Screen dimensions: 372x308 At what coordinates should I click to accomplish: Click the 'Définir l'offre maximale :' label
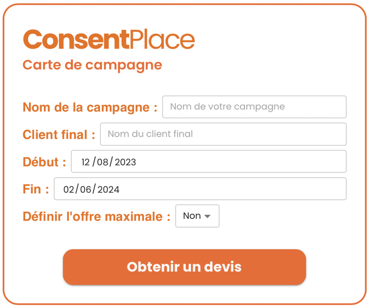tap(97, 217)
